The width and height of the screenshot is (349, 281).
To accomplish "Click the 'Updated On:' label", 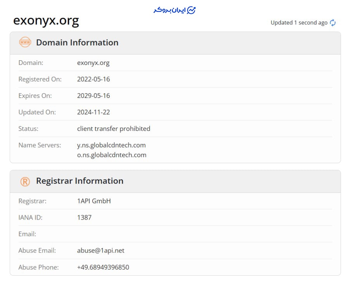I will (x=37, y=112).
